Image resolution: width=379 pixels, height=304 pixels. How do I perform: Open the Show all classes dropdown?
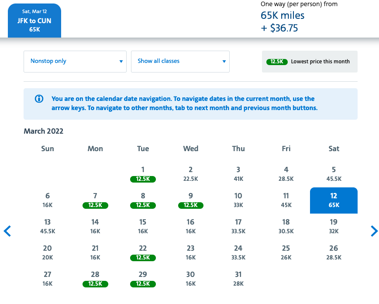pos(180,62)
